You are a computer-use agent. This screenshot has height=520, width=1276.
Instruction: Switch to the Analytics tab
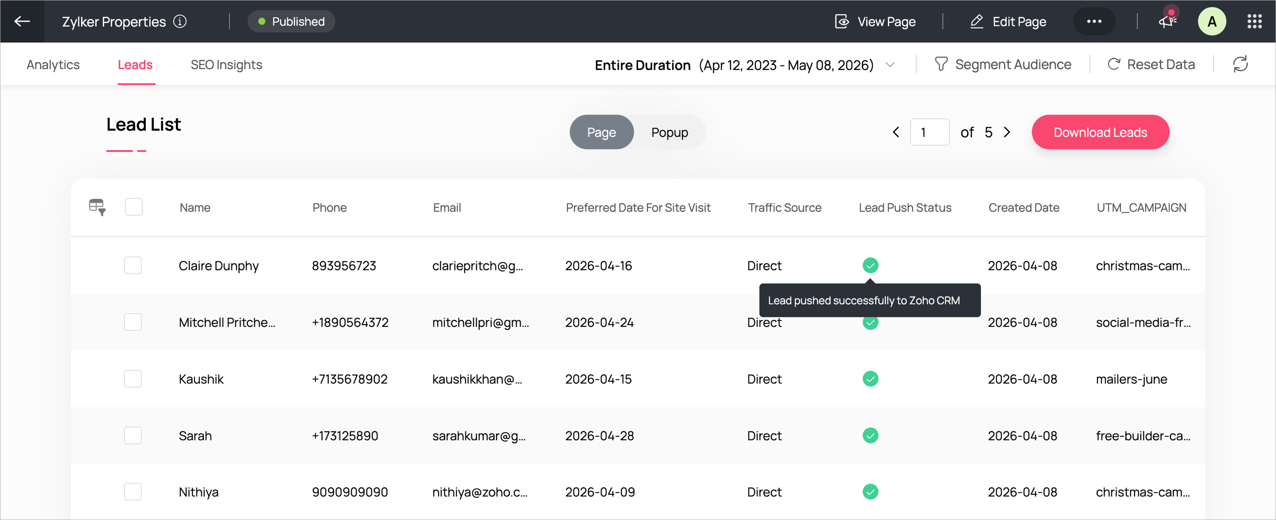click(53, 65)
